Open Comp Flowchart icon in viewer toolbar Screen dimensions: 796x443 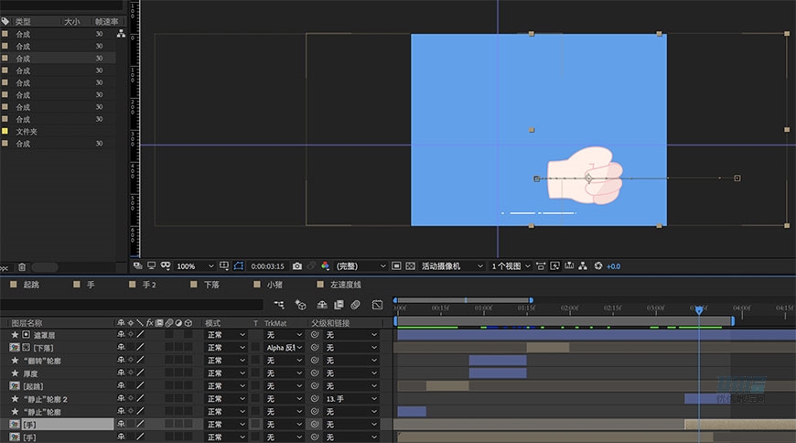point(583,265)
